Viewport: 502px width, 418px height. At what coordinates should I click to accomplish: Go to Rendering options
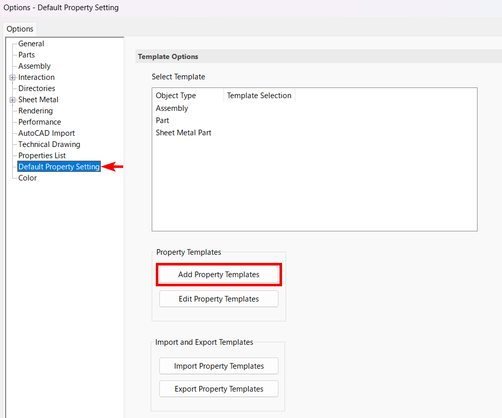point(35,111)
